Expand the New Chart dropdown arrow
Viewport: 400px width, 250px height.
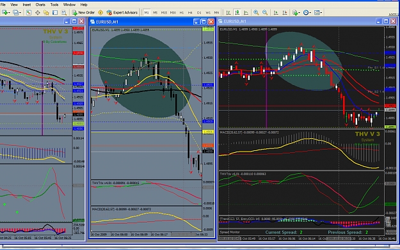click(x=9, y=13)
